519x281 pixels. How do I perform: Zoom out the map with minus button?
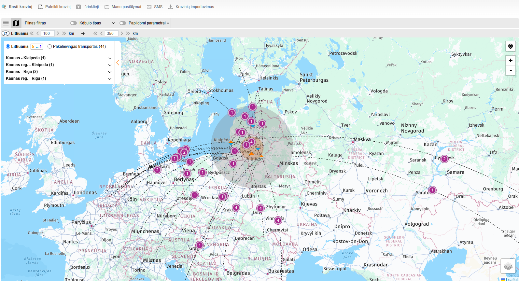(x=510, y=70)
